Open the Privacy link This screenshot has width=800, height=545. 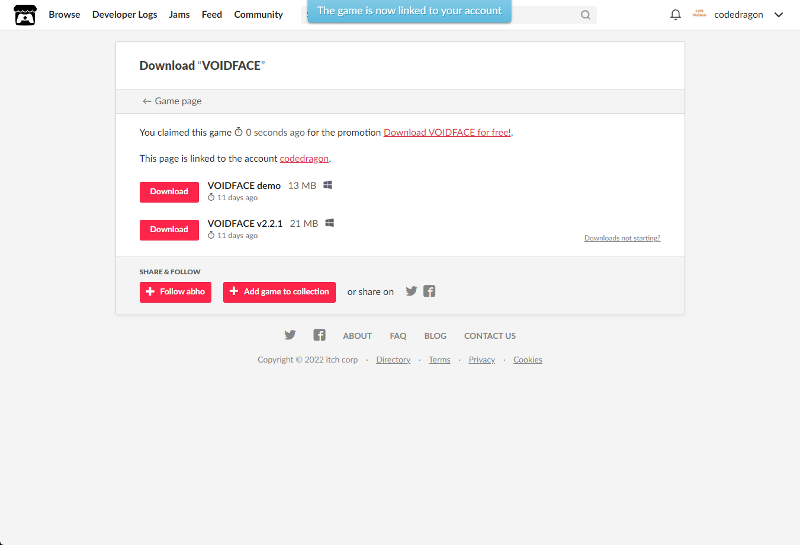[482, 360]
